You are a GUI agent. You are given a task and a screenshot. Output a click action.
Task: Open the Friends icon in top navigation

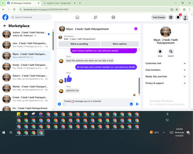click(95, 17)
